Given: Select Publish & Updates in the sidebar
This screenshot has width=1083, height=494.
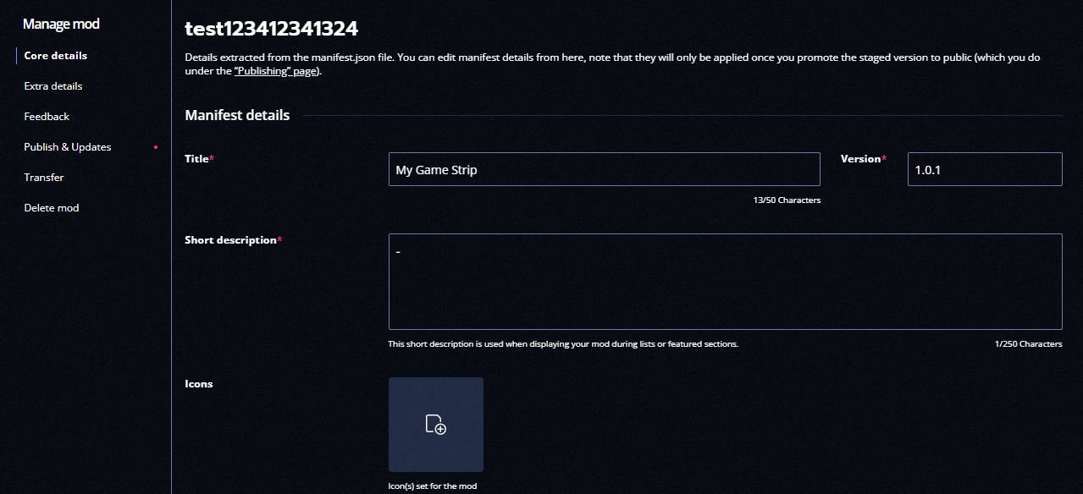Looking at the screenshot, I should (x=68, y=147).
